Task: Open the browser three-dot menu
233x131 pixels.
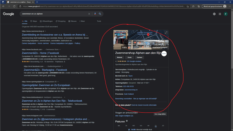Action: click(230, 6)
